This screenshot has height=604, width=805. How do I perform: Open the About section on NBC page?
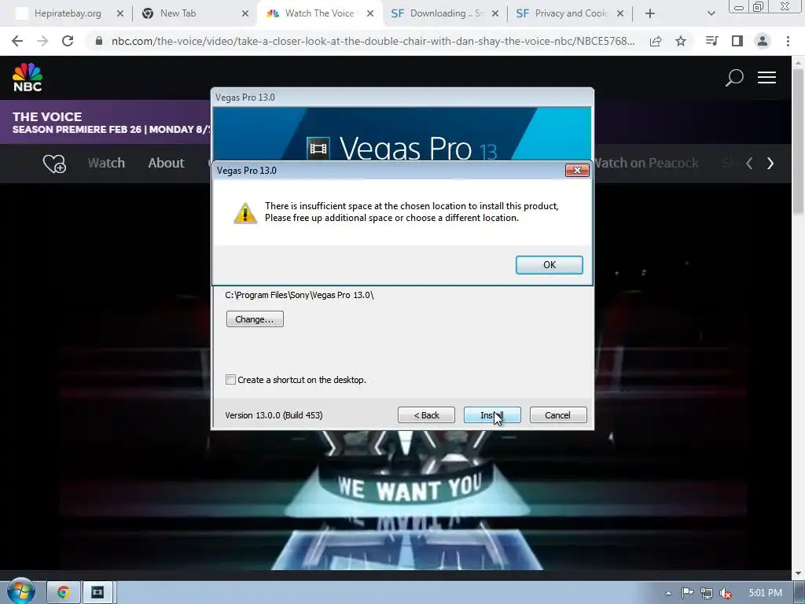166,163
